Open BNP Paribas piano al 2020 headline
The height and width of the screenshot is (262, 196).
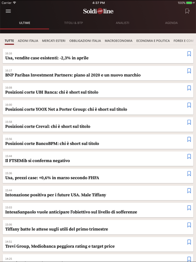[73, 75]
